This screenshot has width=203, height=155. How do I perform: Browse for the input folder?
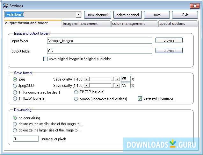point(169,40)
